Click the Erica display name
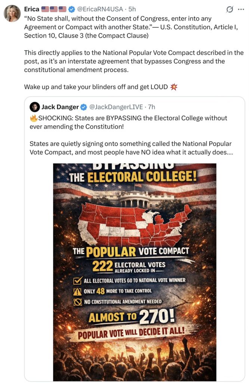Screen dimensions: 249x383 [x=32, y=9]
